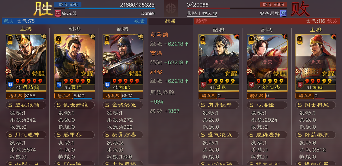Open 司马懿's general portrait card
This screenshot has height=166, width=342.
[x=26, y=62]
